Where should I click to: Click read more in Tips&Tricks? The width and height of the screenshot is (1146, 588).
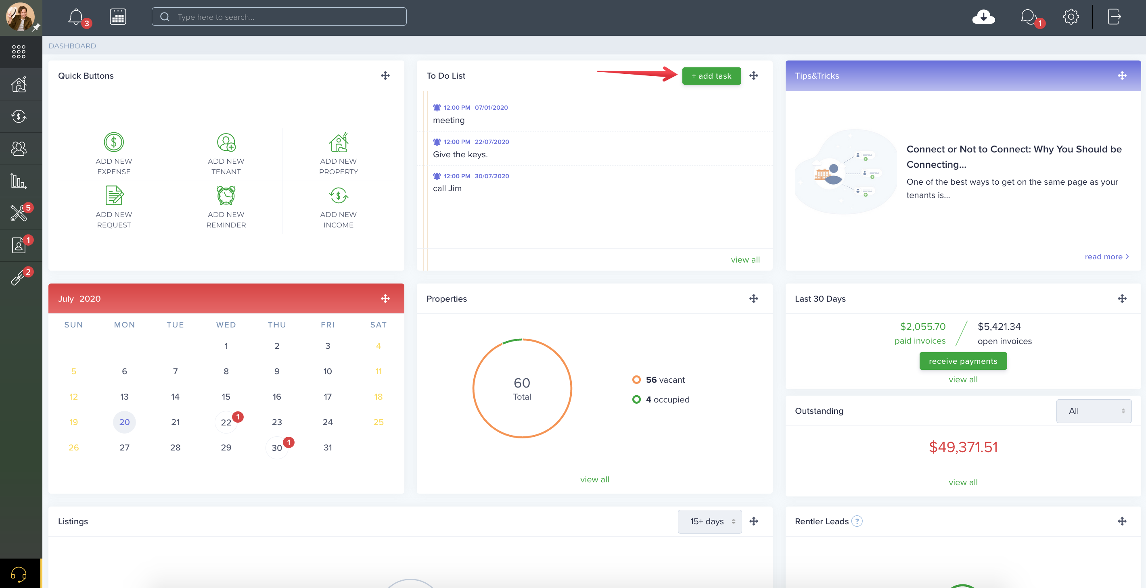(x=1107, y=256)
